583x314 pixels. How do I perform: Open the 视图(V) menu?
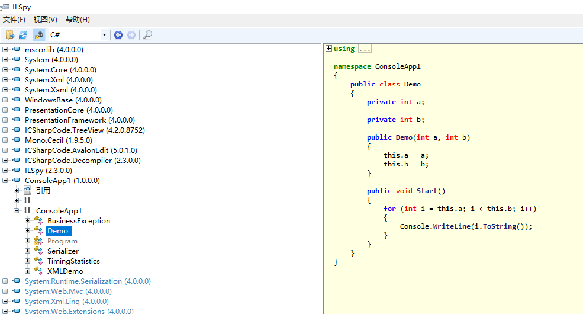(46, 20)
